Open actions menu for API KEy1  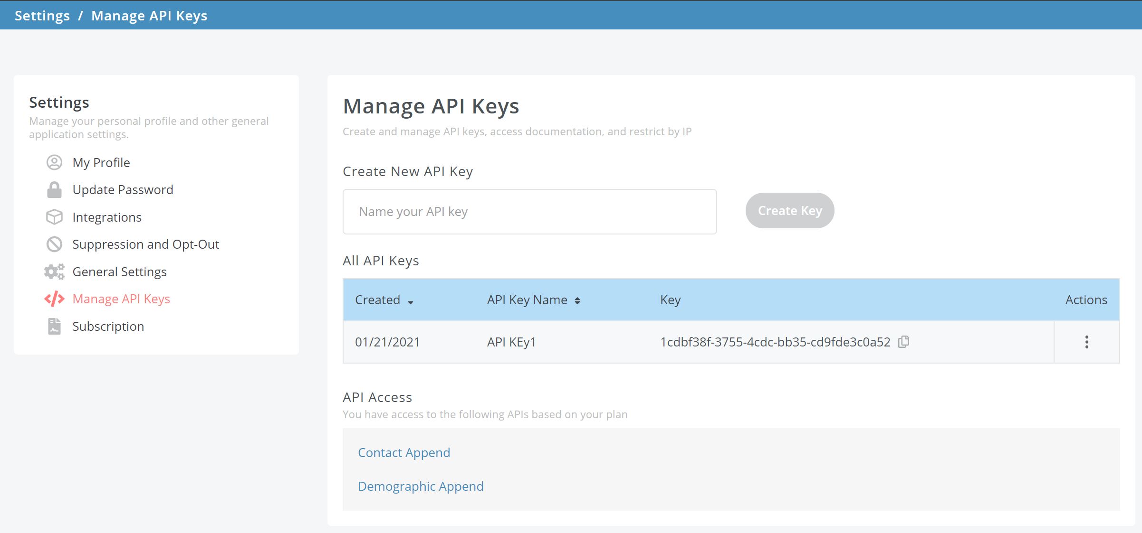(1086, 342)
